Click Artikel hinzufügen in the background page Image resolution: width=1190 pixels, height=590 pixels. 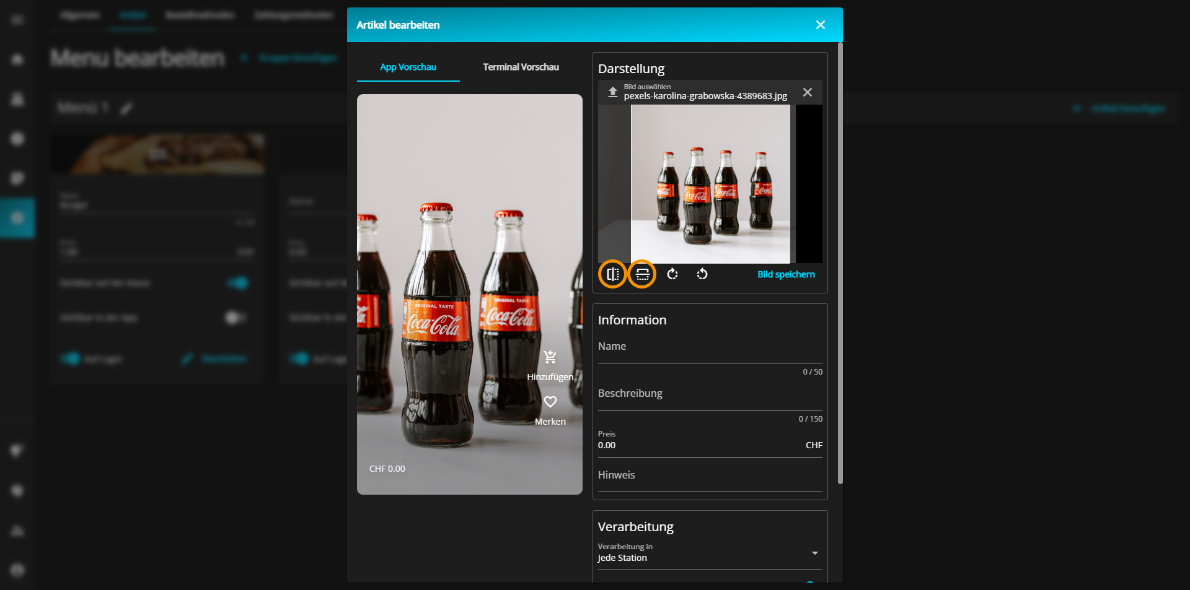pyautogui.click(x=1119, y=108)
